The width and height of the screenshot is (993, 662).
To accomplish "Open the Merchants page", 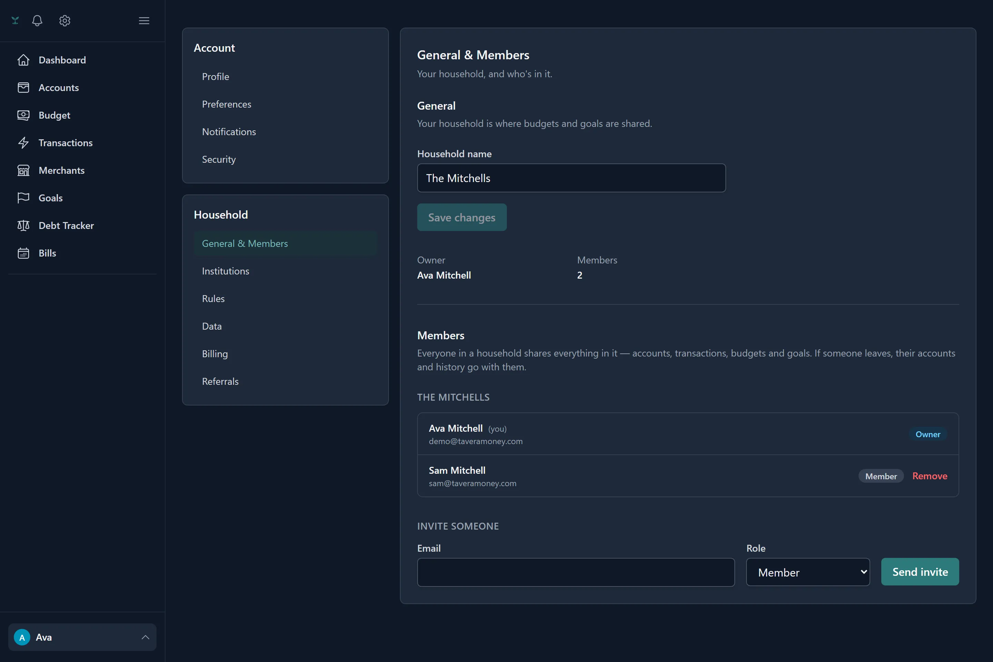I will [x=82, y=170].
